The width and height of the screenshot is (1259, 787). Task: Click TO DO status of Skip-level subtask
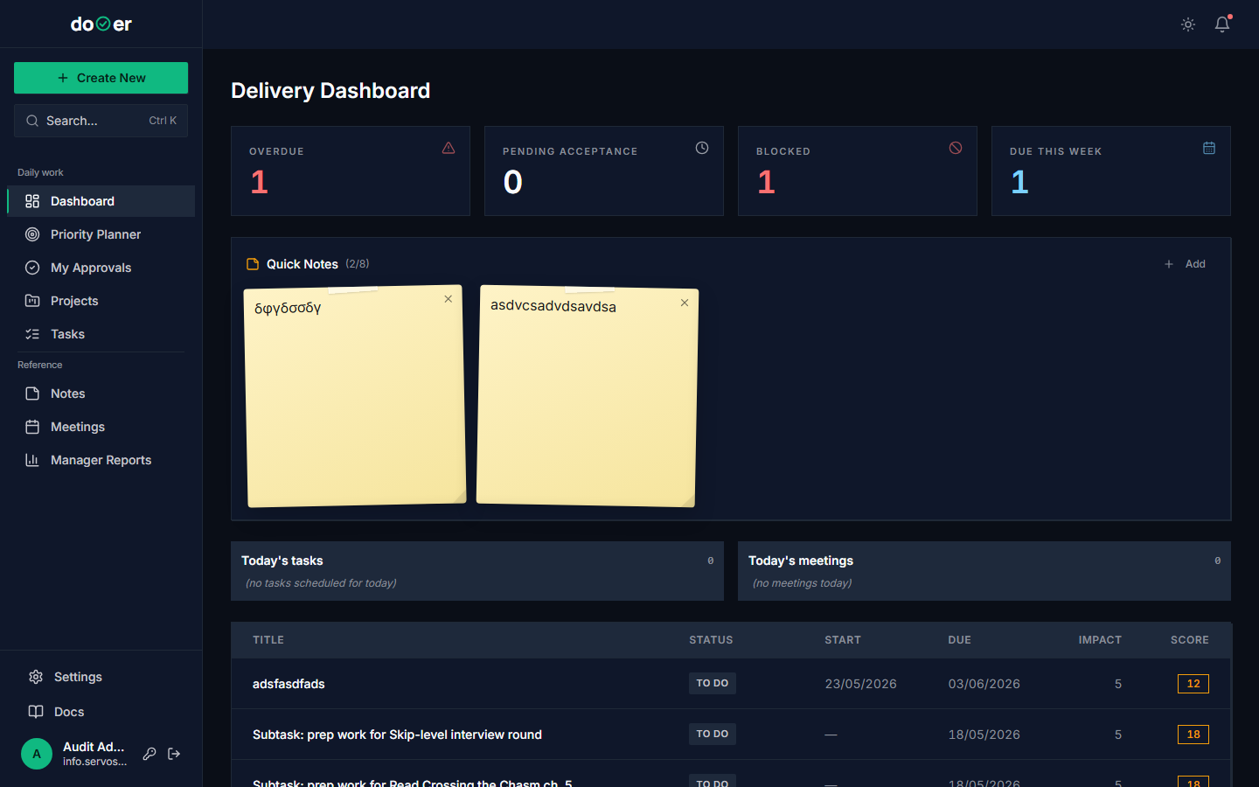[x=713, y=734]
